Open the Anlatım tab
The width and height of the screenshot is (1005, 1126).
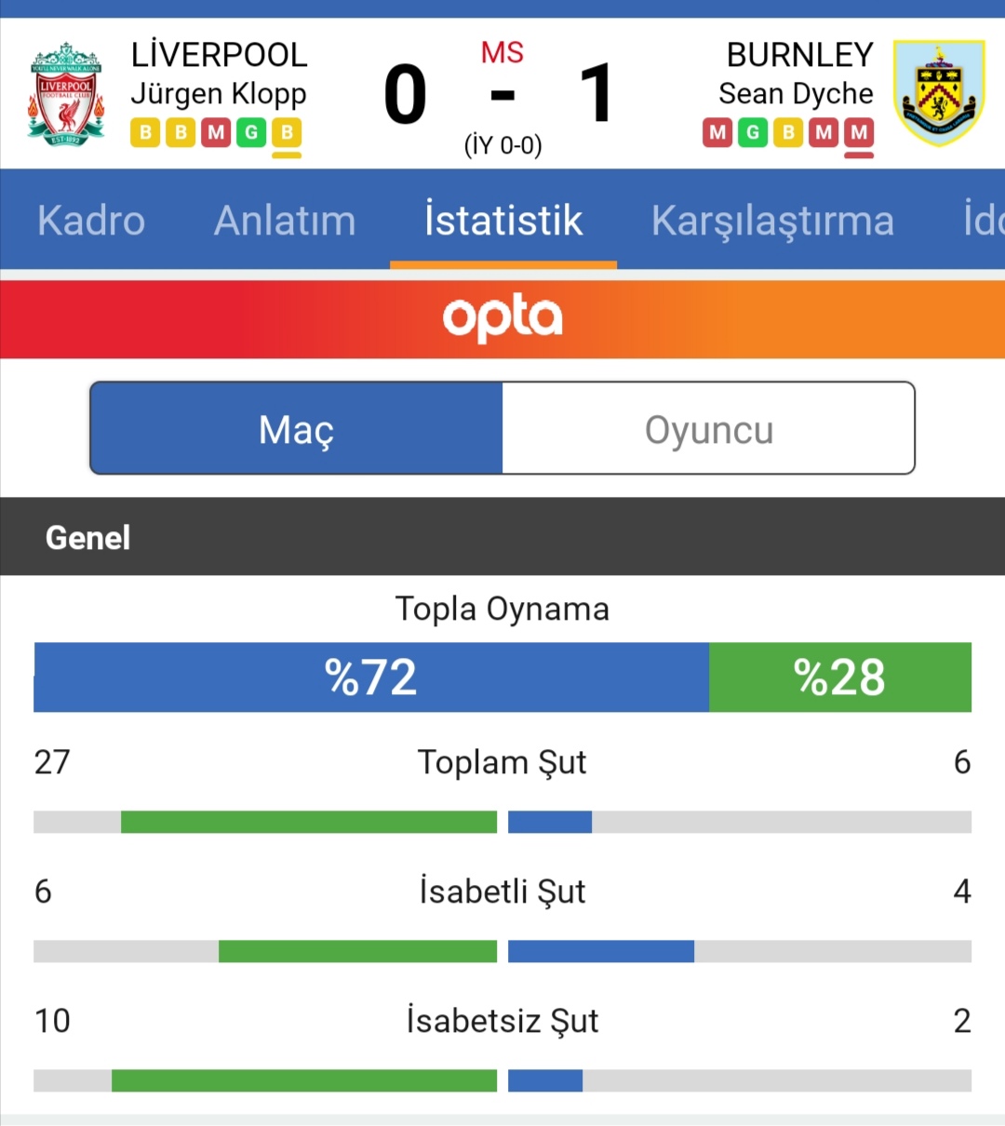click(285, 221)
